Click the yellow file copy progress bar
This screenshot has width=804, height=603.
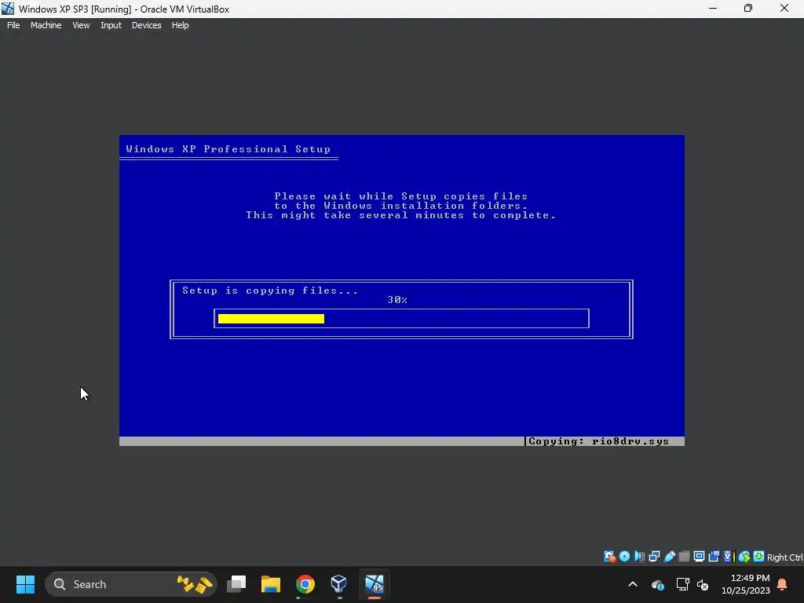point(271,319)
